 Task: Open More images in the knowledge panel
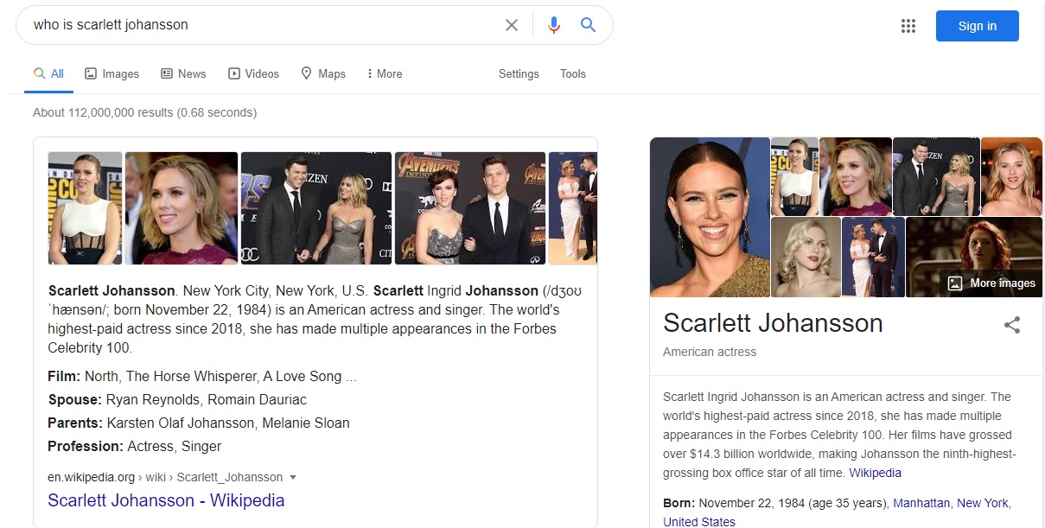click(992, 283)
